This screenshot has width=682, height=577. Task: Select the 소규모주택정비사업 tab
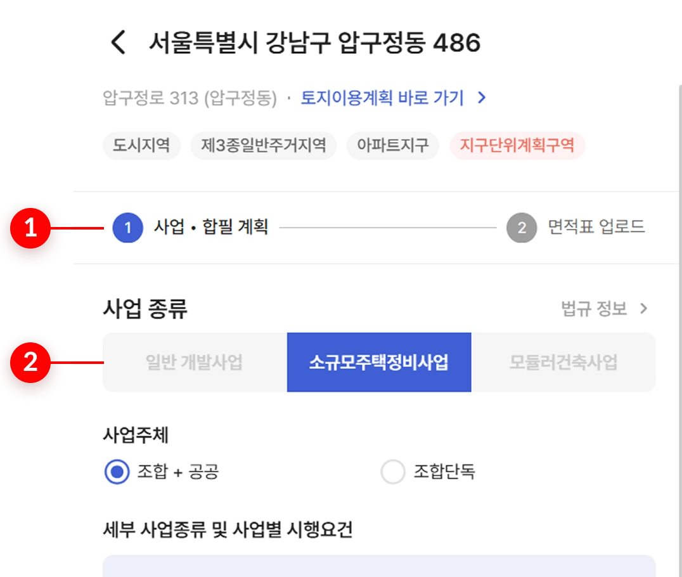[379, 363]
